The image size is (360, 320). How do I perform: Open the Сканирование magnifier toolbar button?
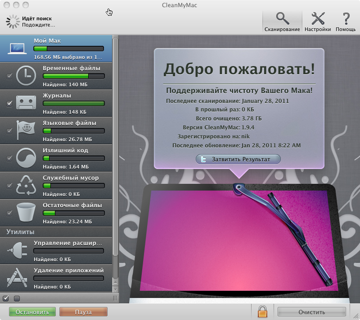coord(282,22)
